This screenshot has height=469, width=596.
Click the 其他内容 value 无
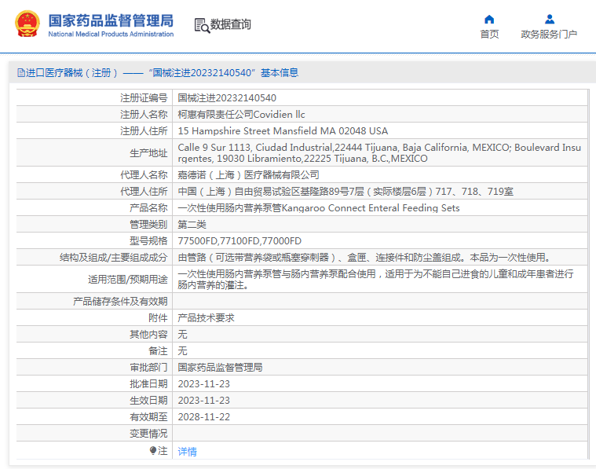182,335
